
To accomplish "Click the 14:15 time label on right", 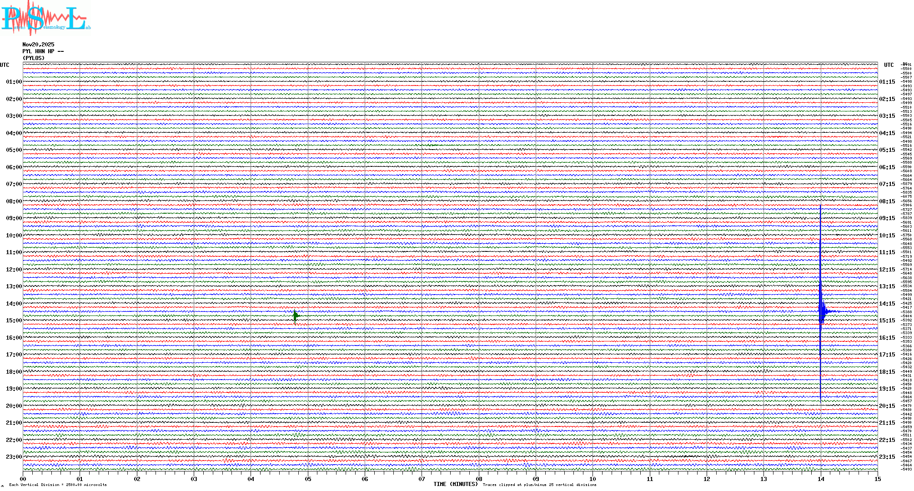I will tap(887, 304).
